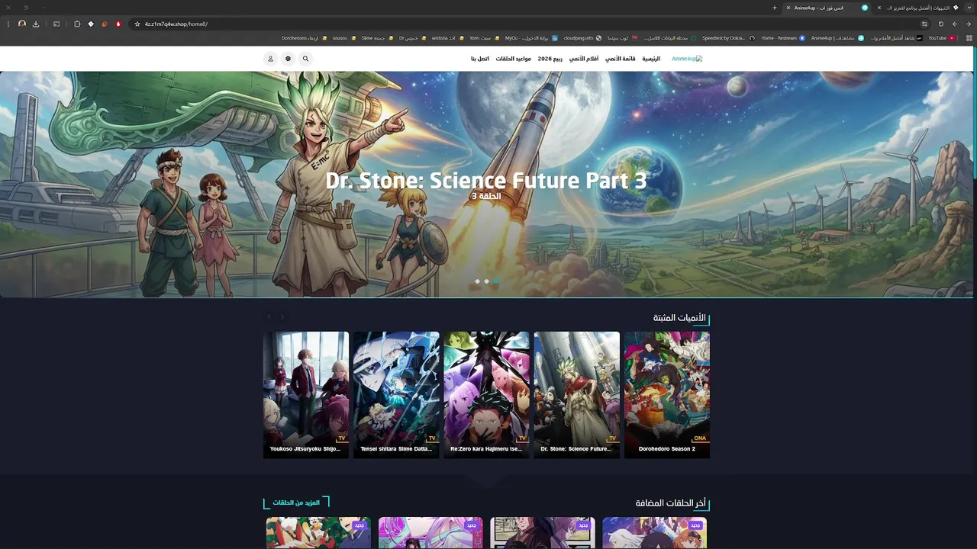Image resolution: width=977 pixels, height=549 pixels.
Task: Click the أخر الحلقات المضافة heading
Action: tap(671, 503)
